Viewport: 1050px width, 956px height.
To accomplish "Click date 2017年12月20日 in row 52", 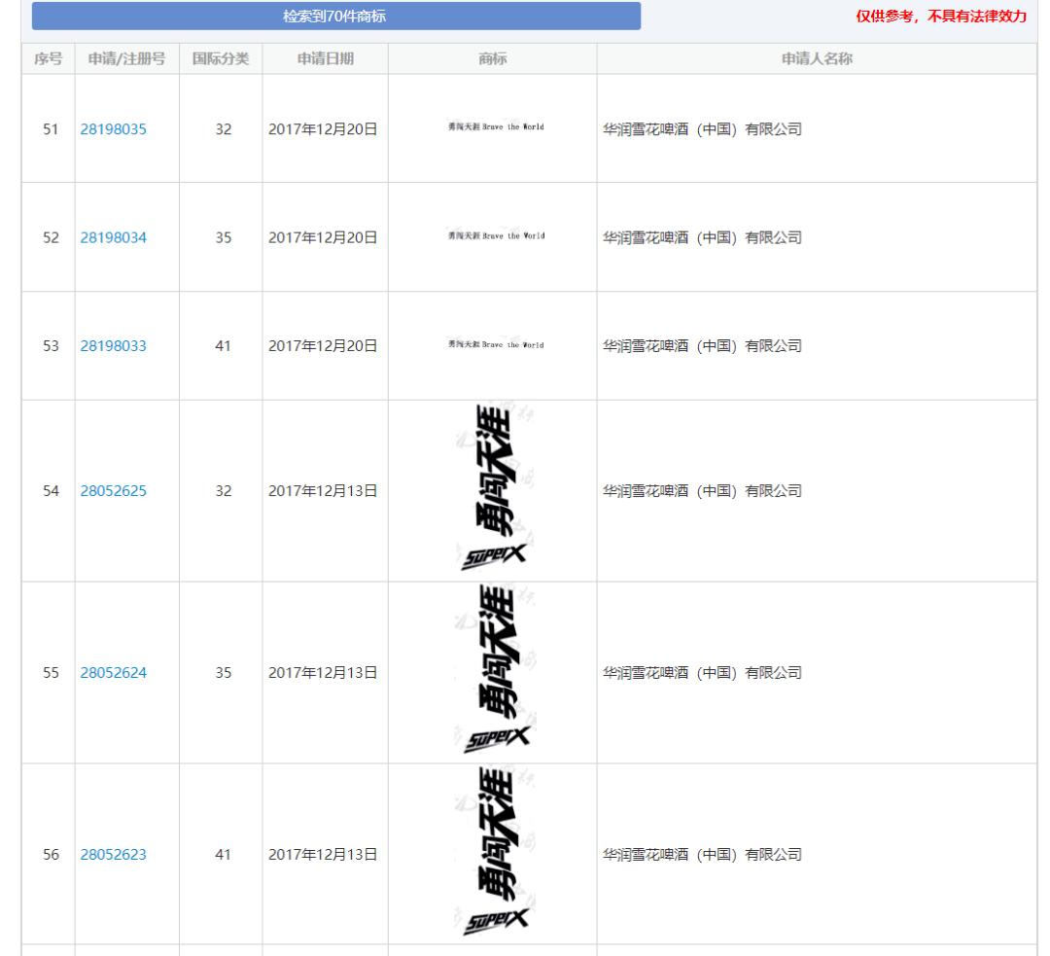I will click(323, 238).
